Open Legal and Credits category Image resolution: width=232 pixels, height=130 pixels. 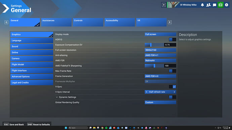pos(32,82)
